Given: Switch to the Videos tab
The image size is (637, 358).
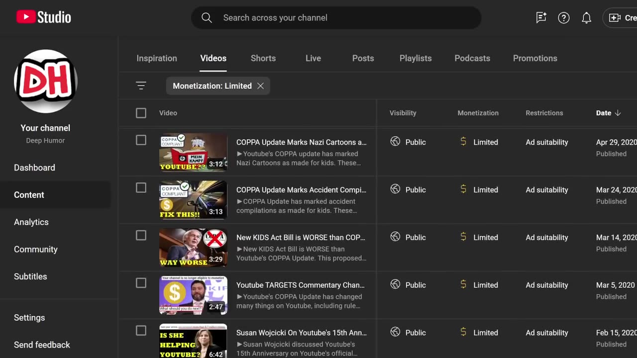Looking at the screenshot, I should click(x=213, y=58).
